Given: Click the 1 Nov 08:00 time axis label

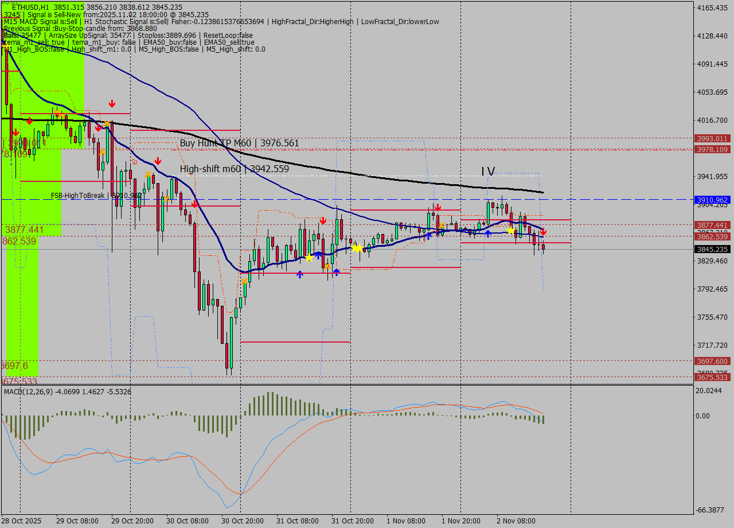Looking at the screenshot, I should tap(406, 521).
